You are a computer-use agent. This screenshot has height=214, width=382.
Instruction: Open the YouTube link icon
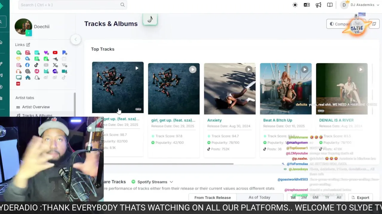tap(55, 53)
